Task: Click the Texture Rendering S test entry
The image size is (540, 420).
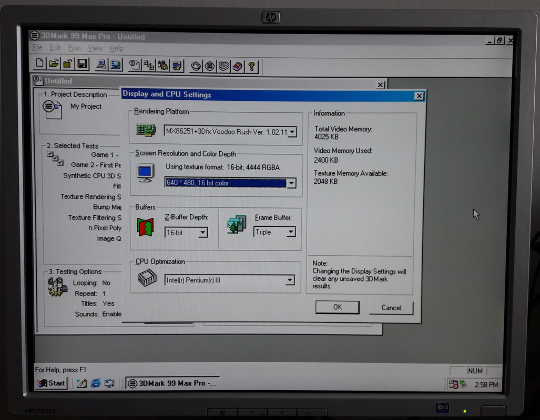Action: (91, 196)
